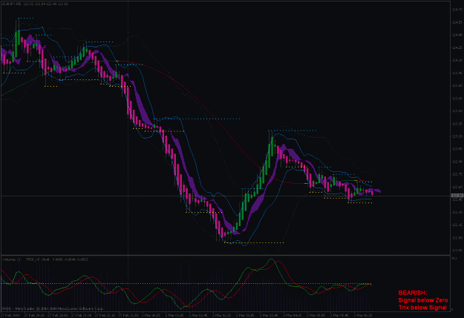464x318 pixels.
Task: Click the current price marker on the price axis
Action: click(x=457, y=196)
